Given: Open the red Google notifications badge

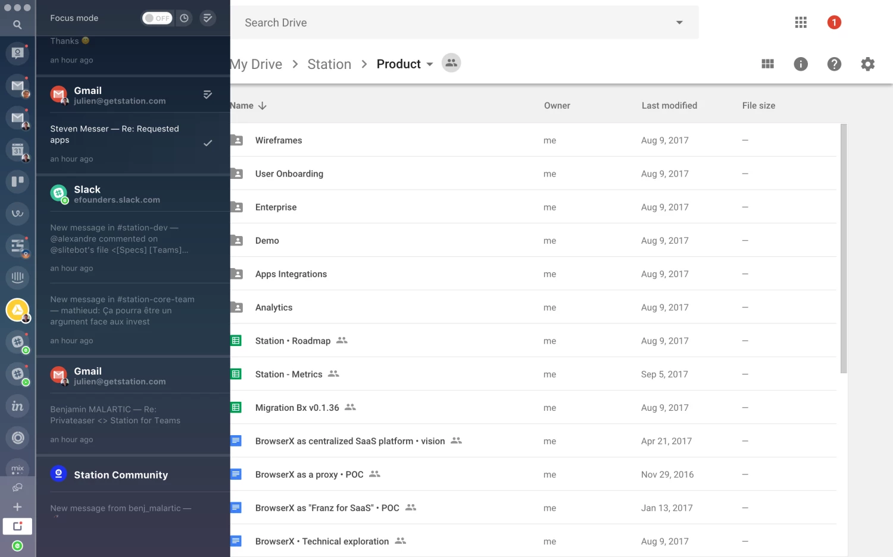Looking at the screenshot, I should 834,23.
